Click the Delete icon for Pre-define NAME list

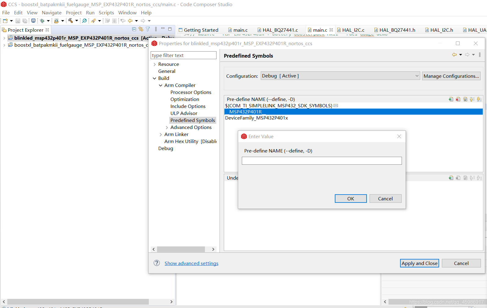458,99
